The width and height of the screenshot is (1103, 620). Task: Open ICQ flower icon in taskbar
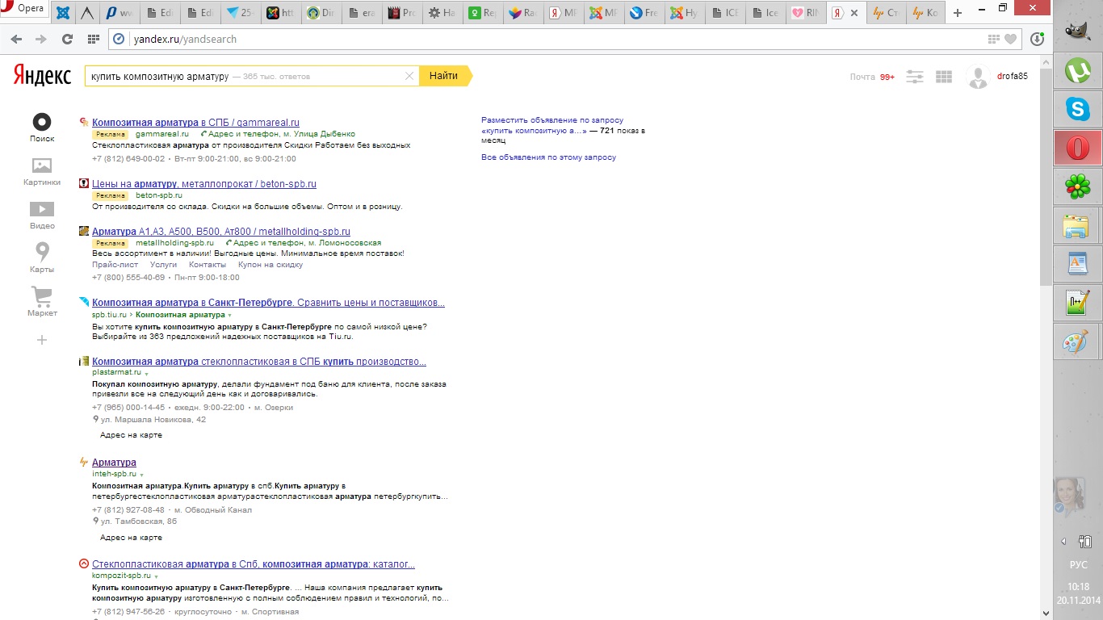pyautogui.click(x=1077, y=187)
